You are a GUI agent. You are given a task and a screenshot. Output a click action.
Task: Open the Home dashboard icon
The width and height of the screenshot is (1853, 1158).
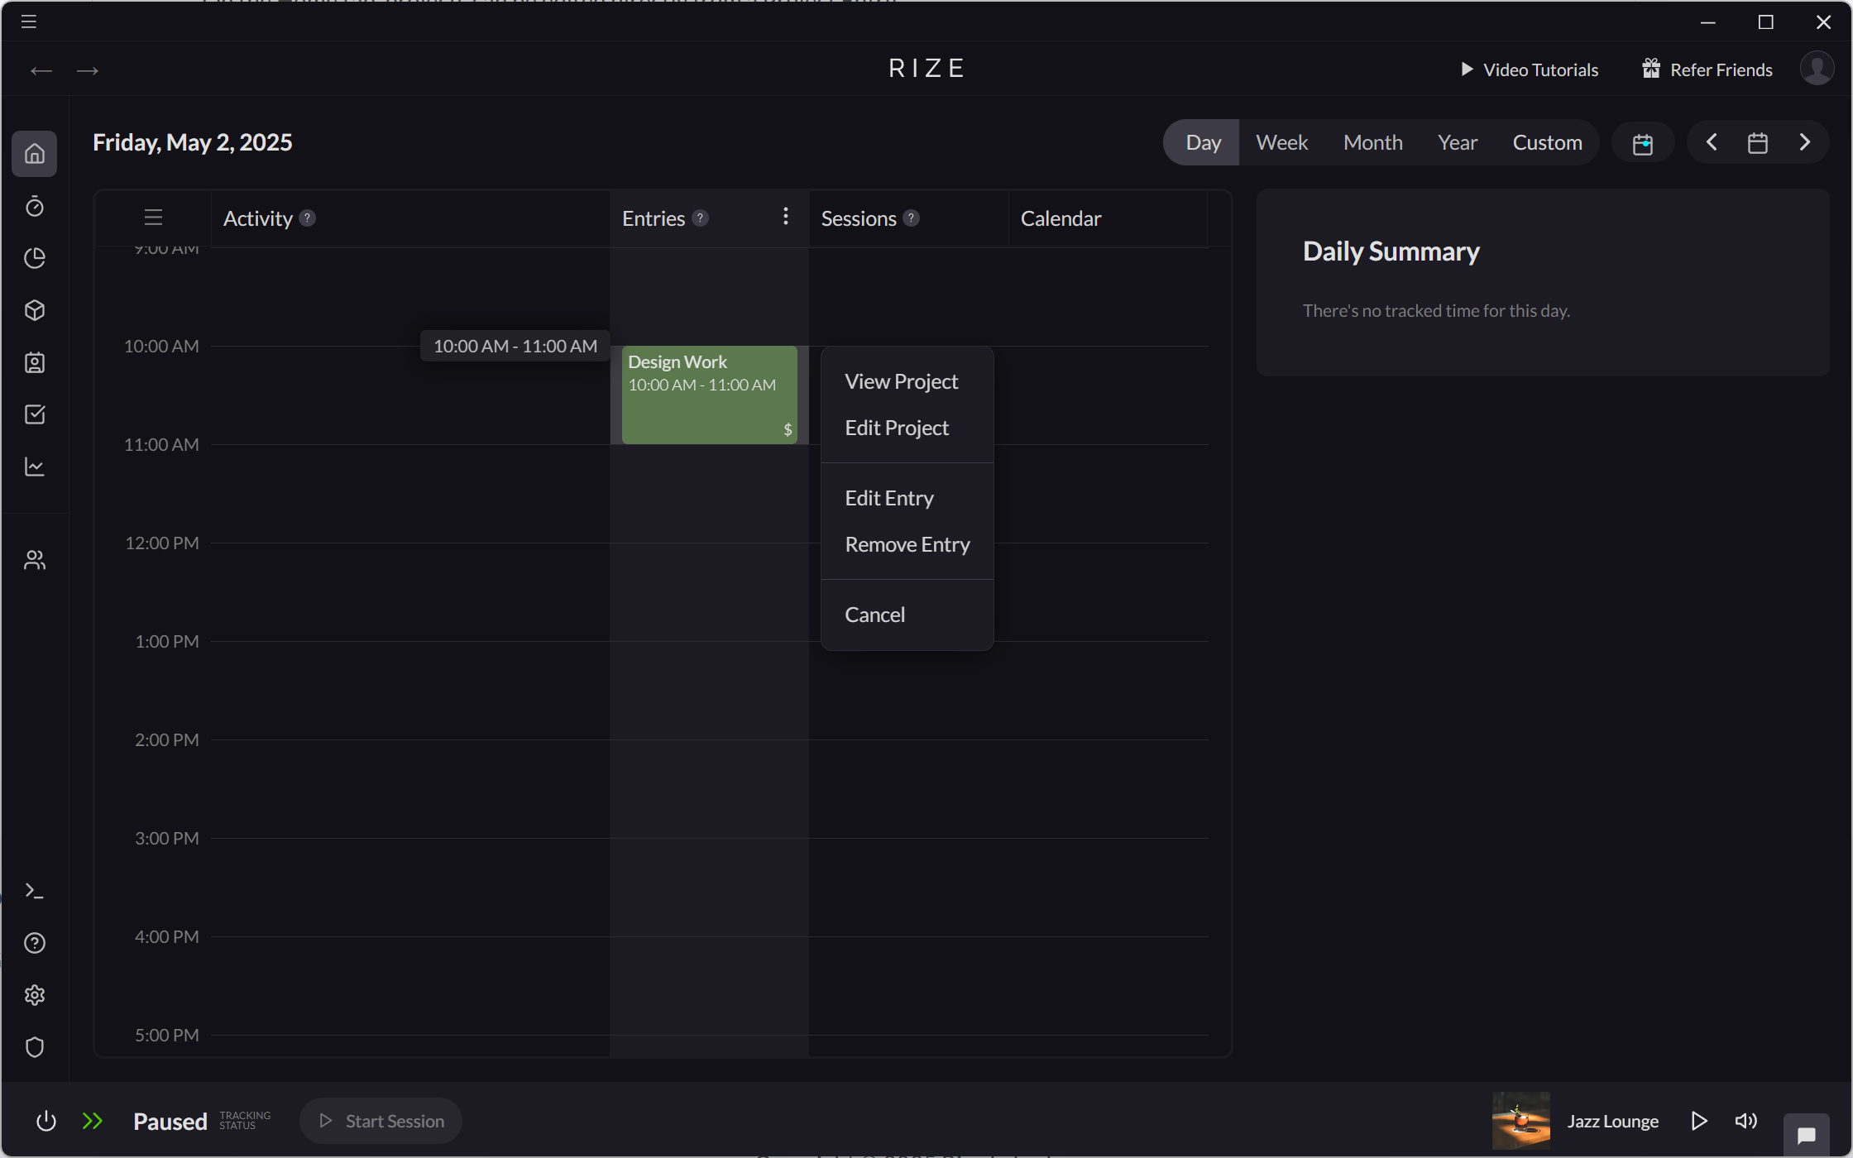pyautogui.click(x=35, y=154)
